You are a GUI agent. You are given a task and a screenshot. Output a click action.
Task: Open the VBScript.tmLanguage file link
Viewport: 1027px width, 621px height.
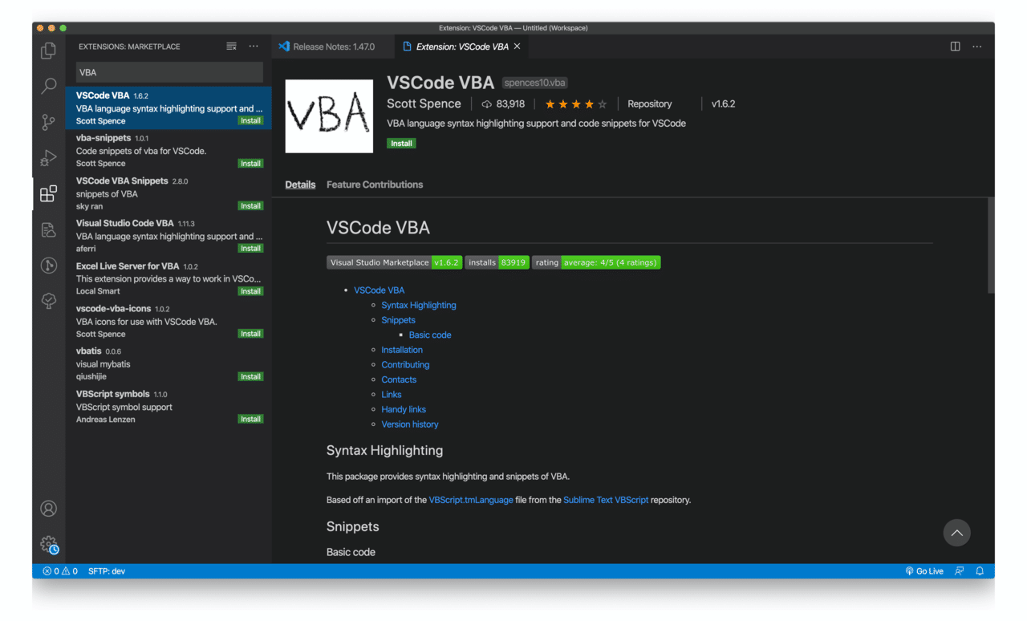point(471,500)
